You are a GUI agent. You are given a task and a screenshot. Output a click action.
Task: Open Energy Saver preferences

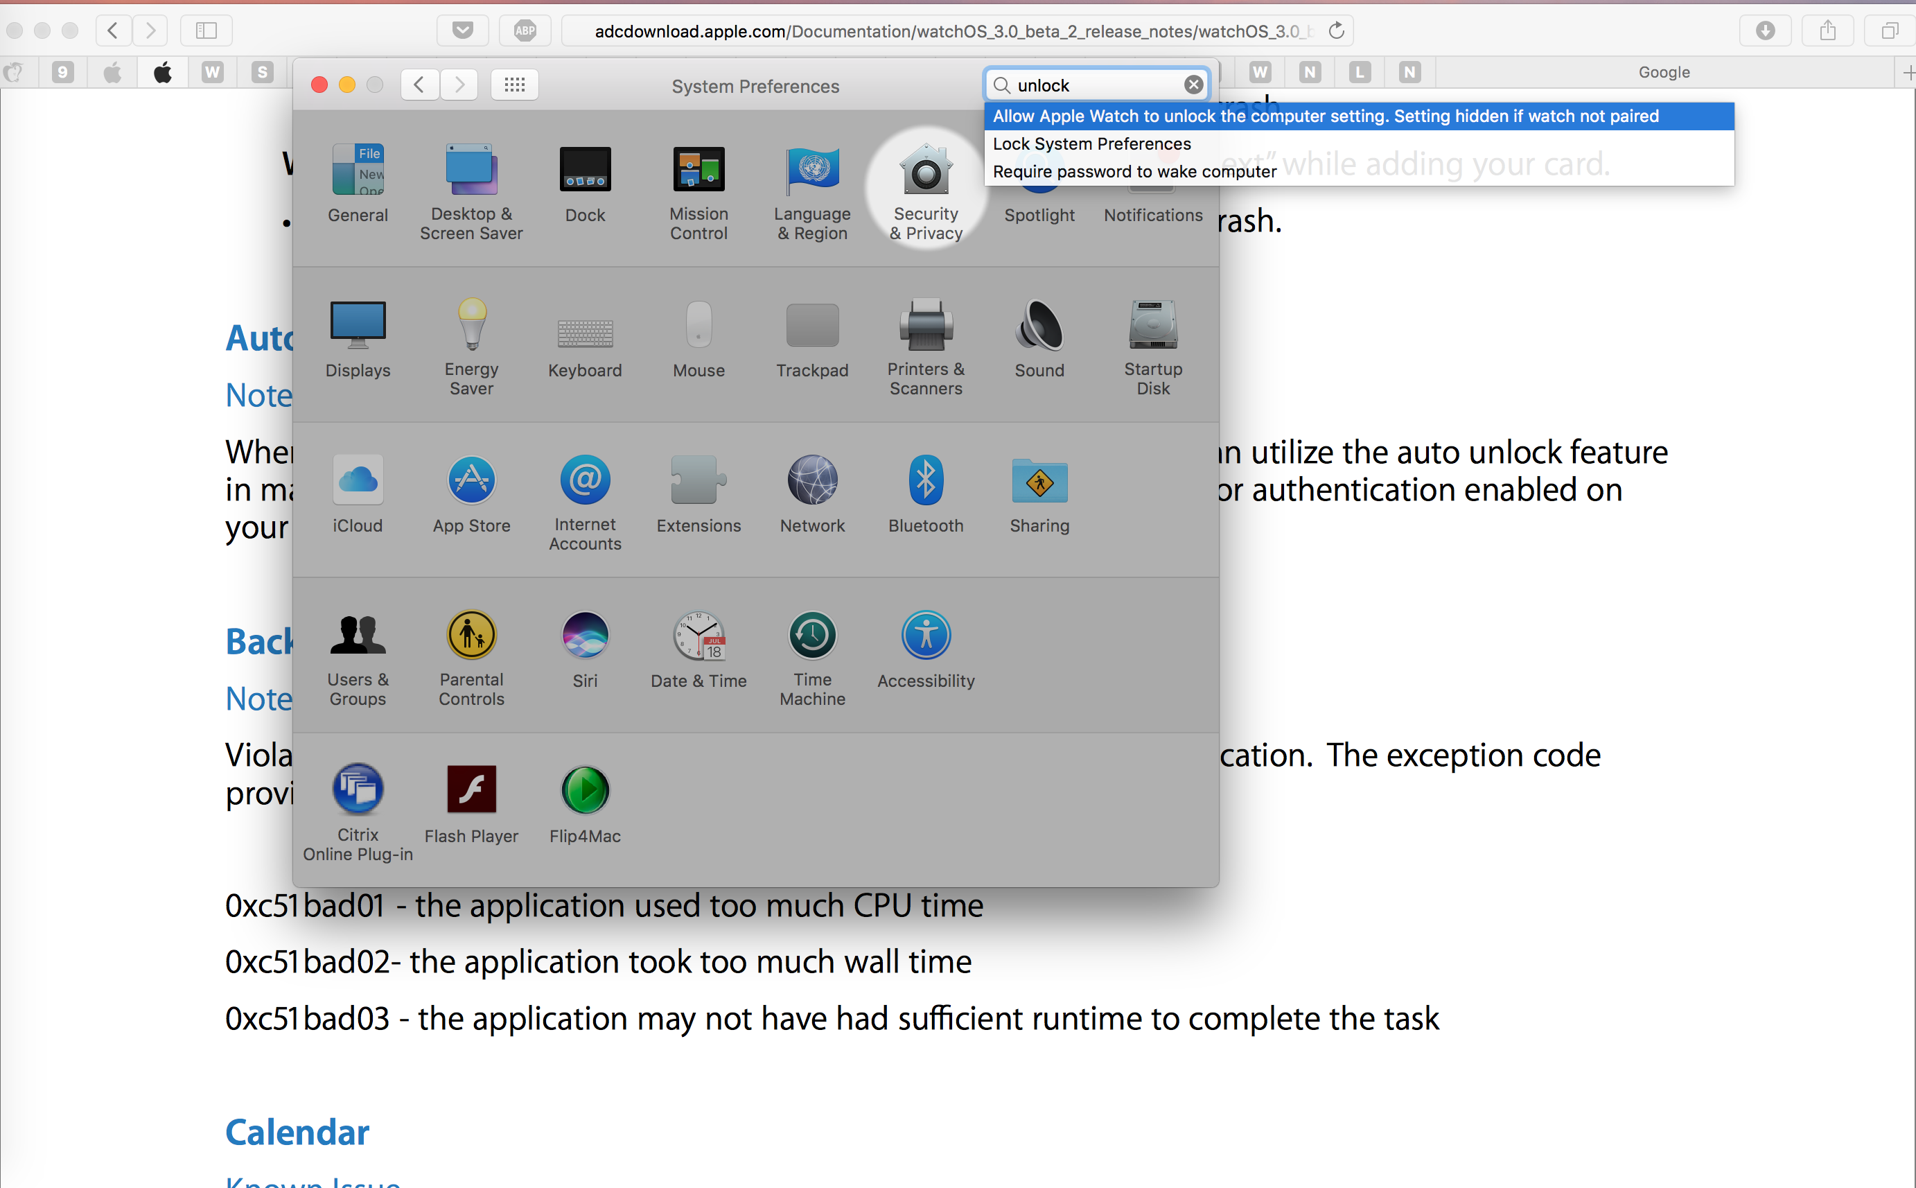pyautogui.click(x=471, y=347)
